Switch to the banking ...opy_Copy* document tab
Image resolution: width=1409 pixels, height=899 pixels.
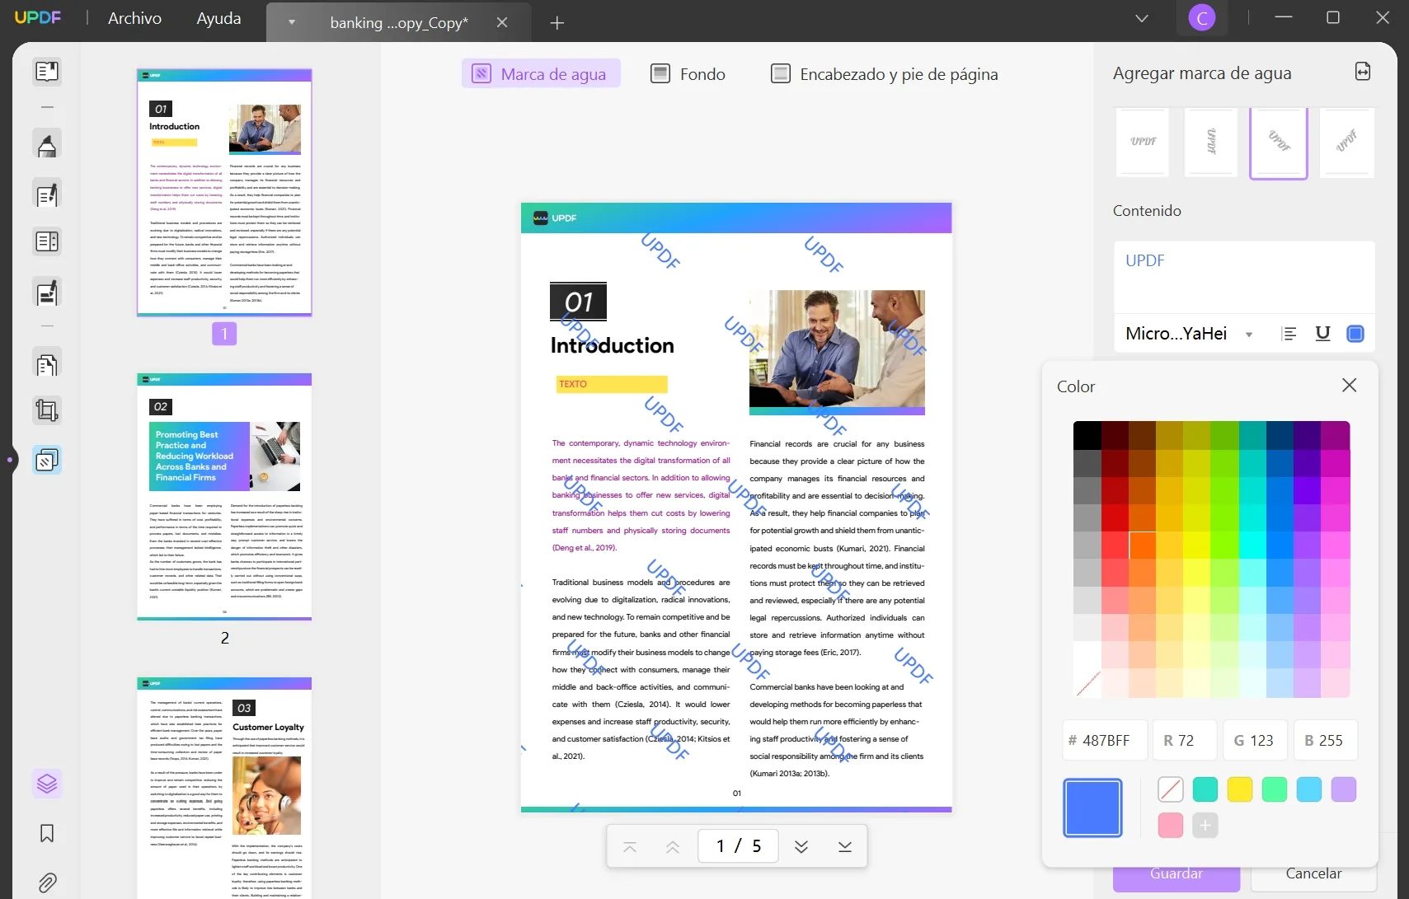point(399,23)
